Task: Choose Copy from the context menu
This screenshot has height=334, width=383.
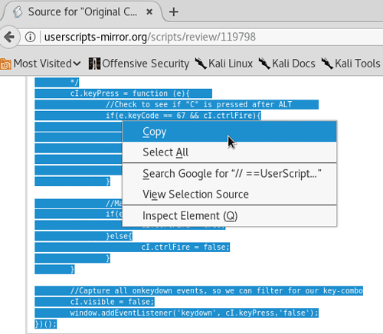Action: [x=230, y=132]
